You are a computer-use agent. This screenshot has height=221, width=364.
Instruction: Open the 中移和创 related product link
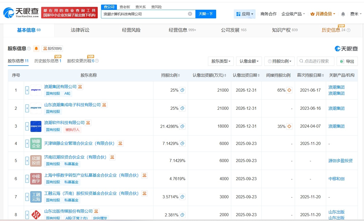click(336, 179)
